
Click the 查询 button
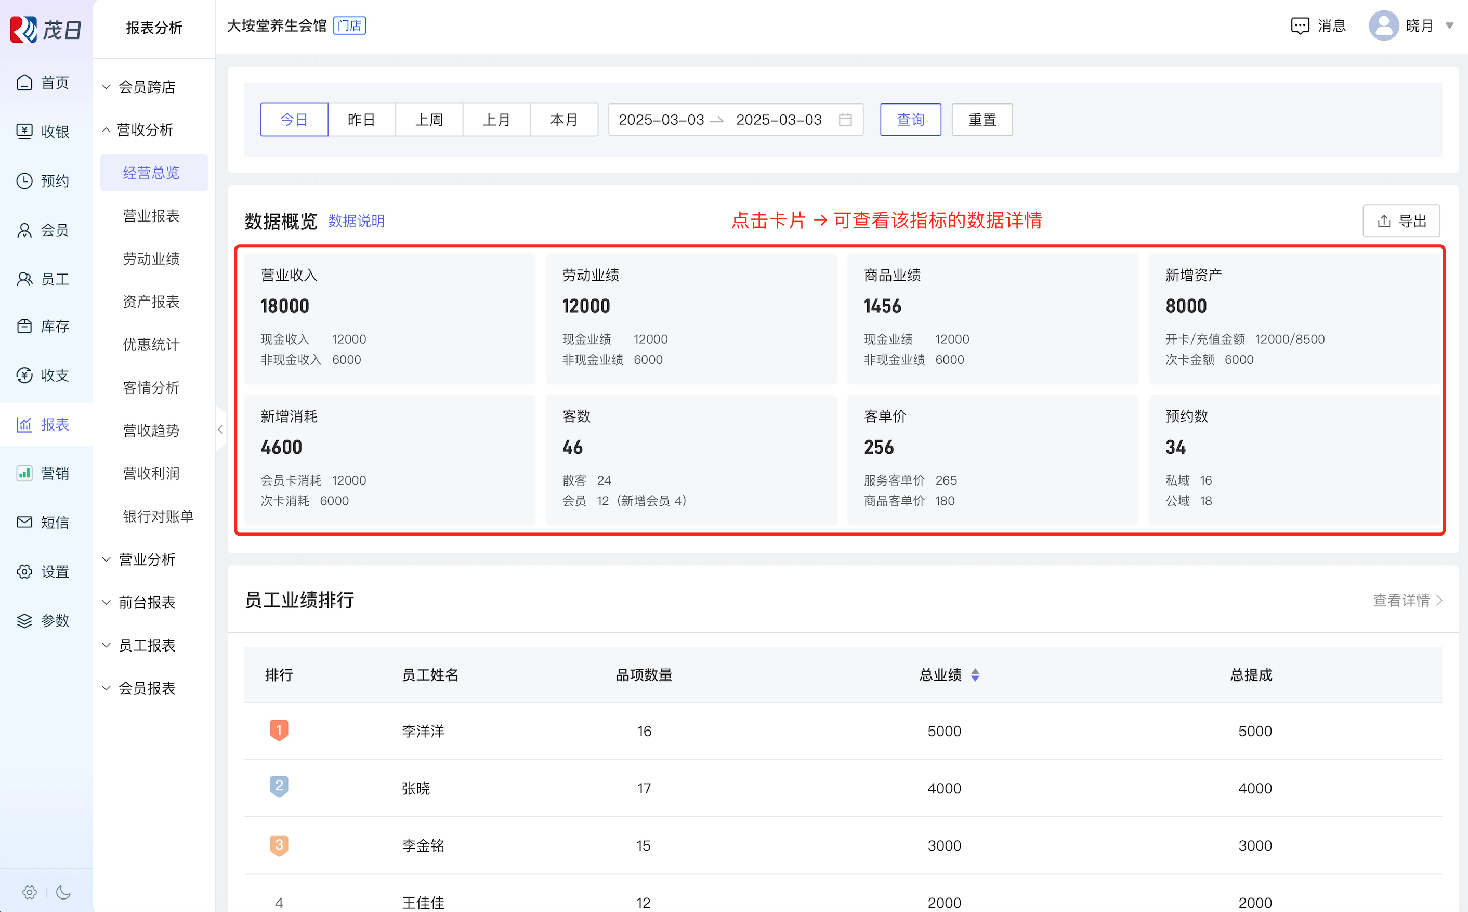click(910, 120)
